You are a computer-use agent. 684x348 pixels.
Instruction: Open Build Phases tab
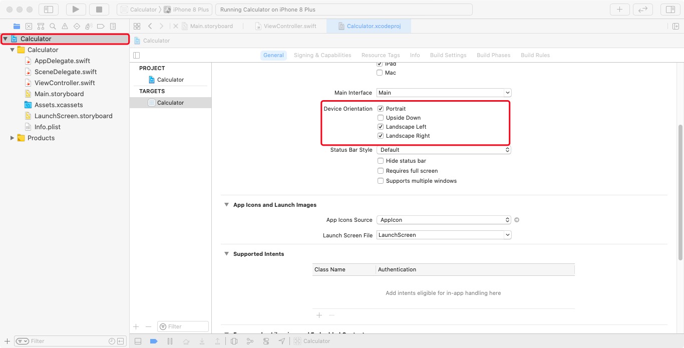point(493,55)
